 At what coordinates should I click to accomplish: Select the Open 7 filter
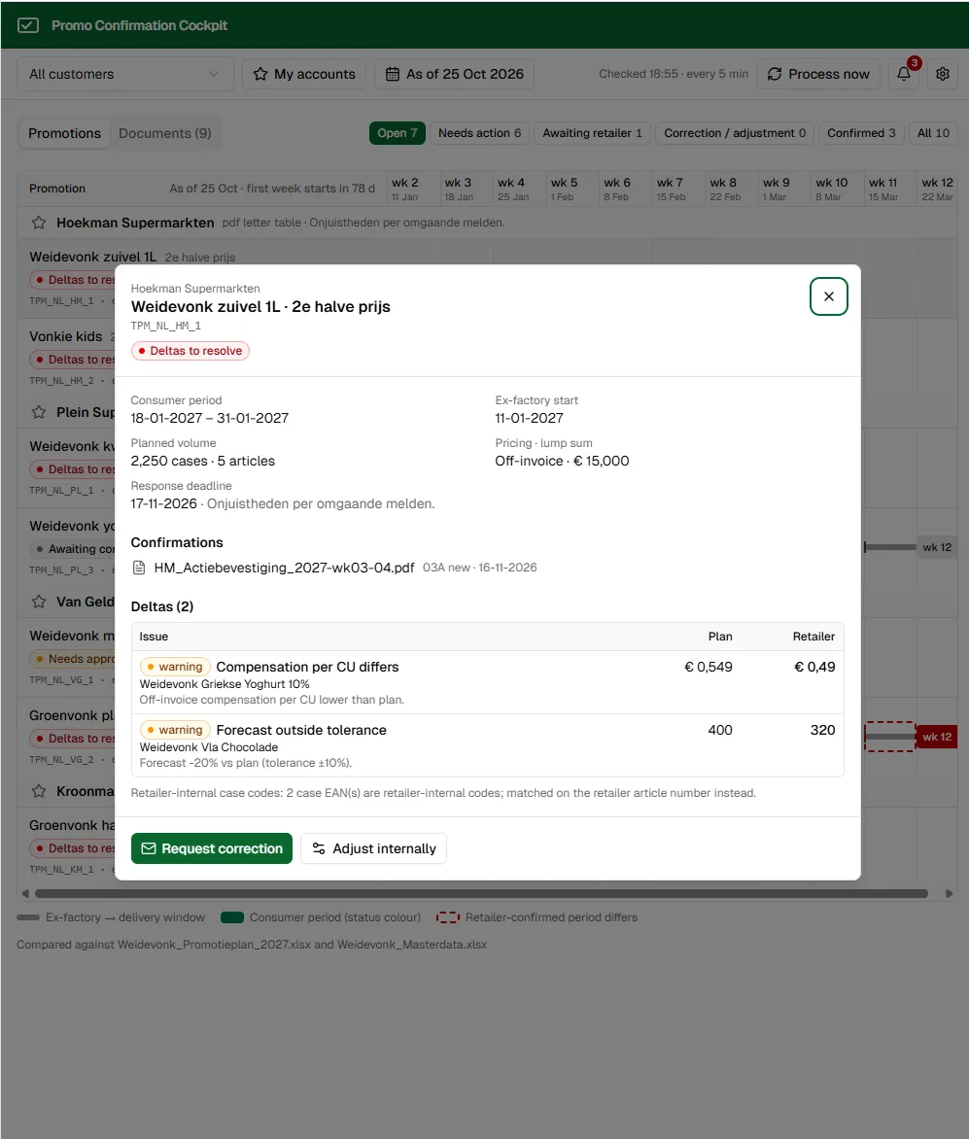398,133
